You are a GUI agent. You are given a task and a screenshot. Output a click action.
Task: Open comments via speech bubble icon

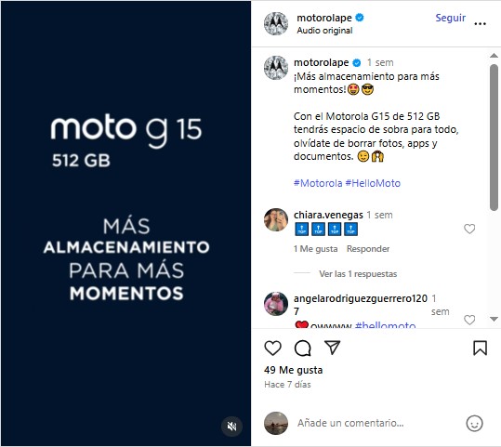click(302, 348)
